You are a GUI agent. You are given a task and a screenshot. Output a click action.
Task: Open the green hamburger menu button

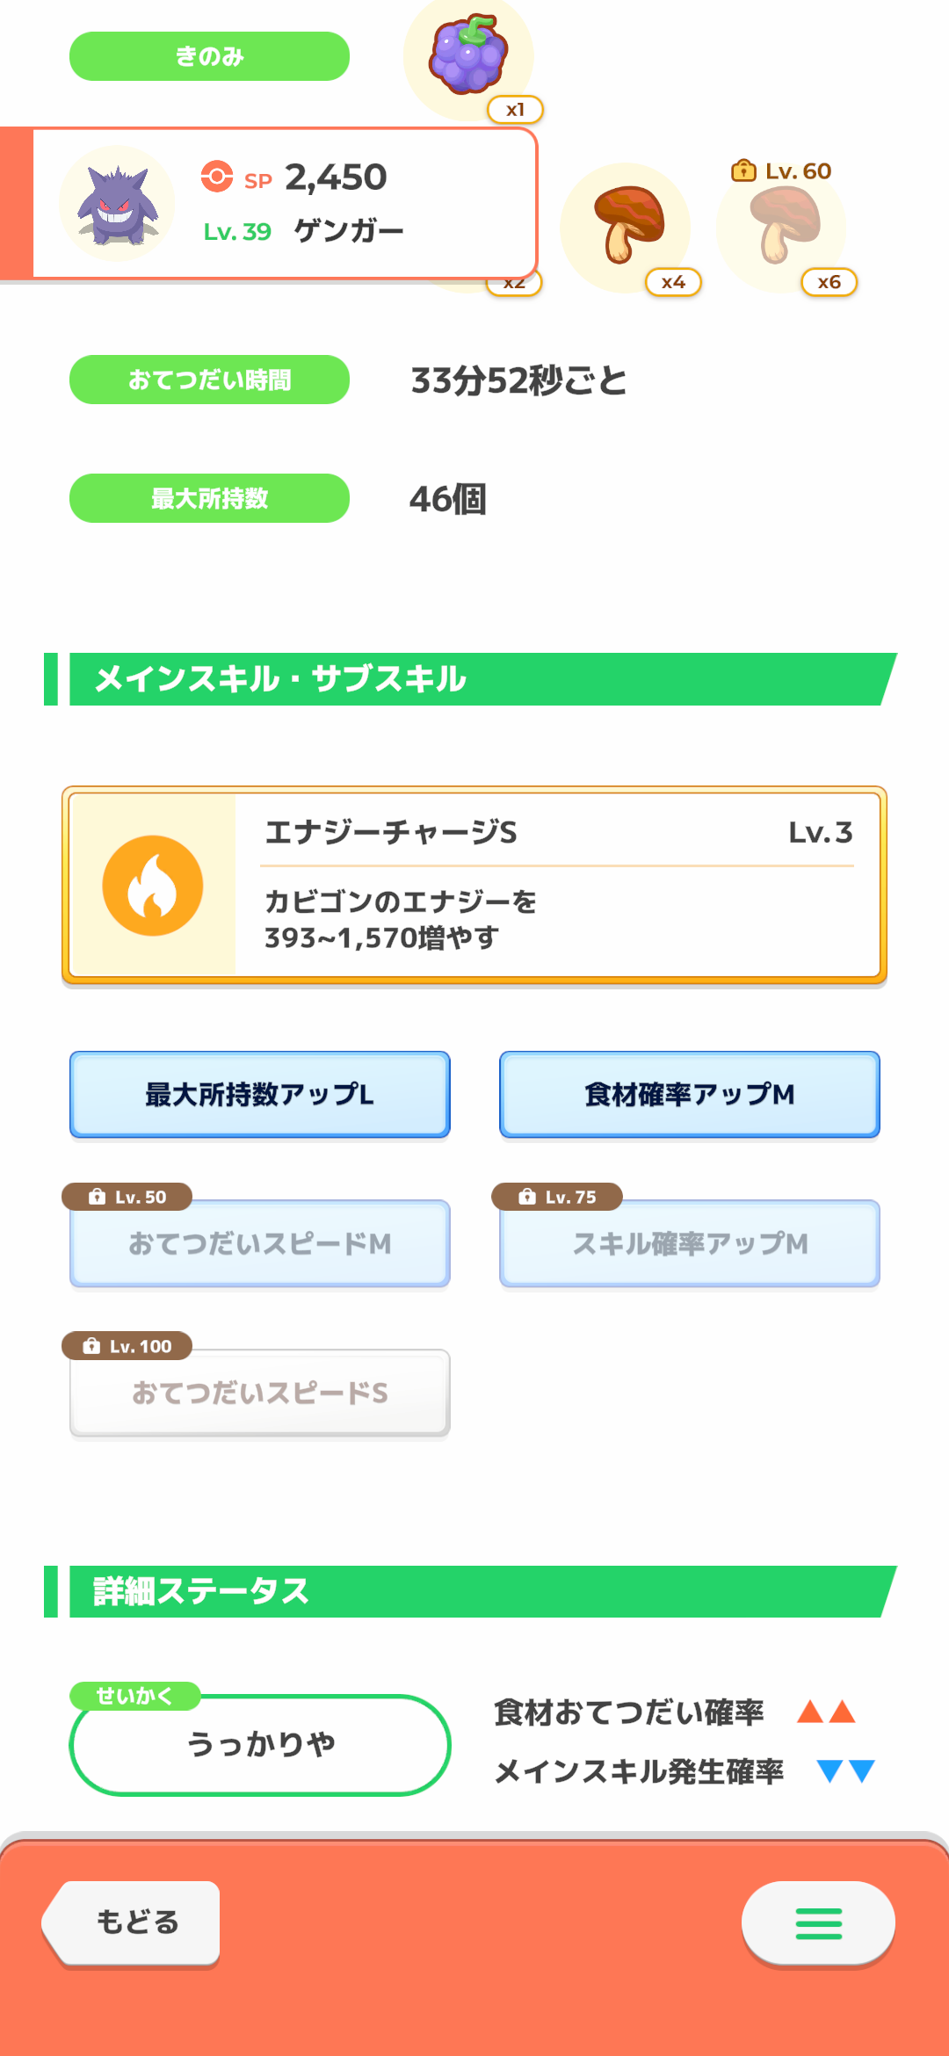[818, 1922]
